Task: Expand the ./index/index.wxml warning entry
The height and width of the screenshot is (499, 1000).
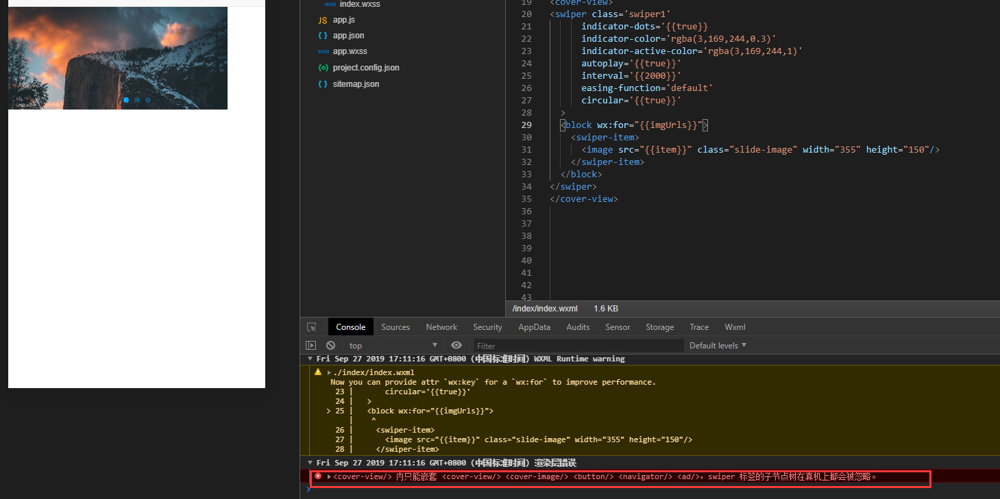Action: point(329,372)
